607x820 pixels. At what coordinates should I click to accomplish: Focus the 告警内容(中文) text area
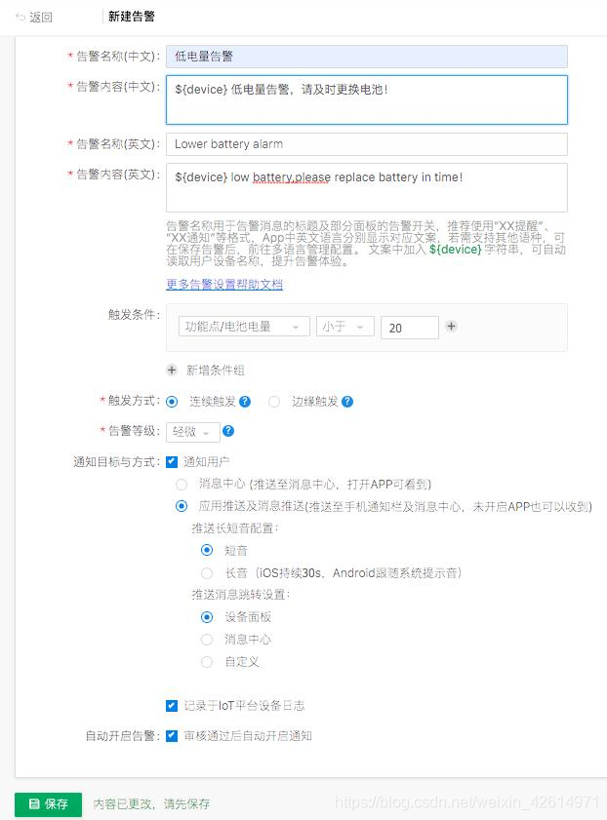pos(367,99)
